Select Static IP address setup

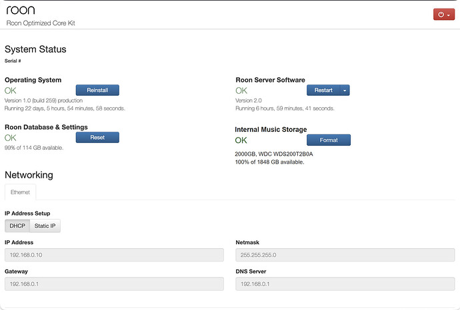[x=45, y=226]
